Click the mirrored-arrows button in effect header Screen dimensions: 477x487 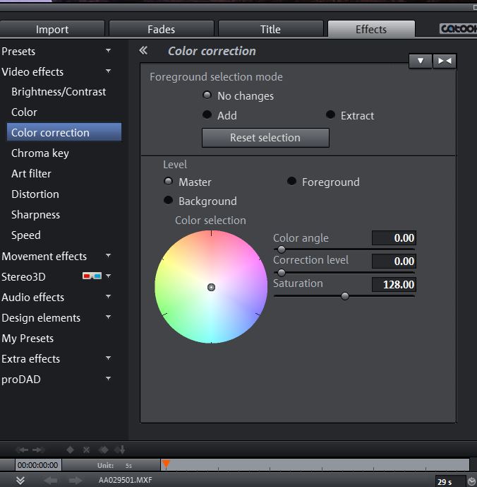pyautogui.click(x=445, y=61)
